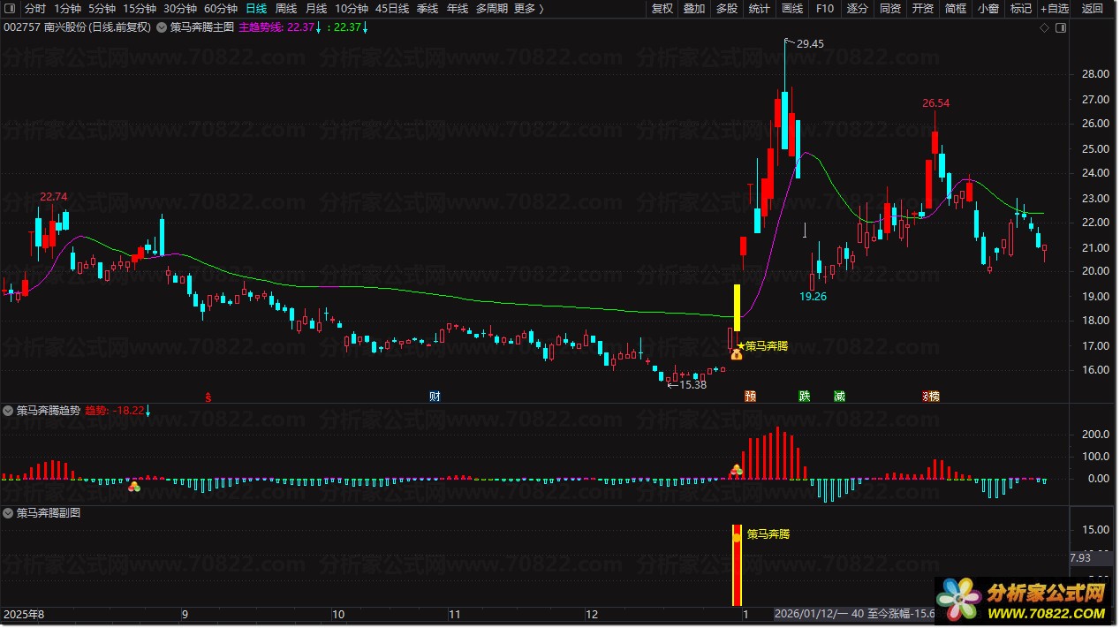Image resolution: width=1120 pixels, height=628 pixels.
Task: Click the money bag signal icon under the candle
Action: (736, 353)
